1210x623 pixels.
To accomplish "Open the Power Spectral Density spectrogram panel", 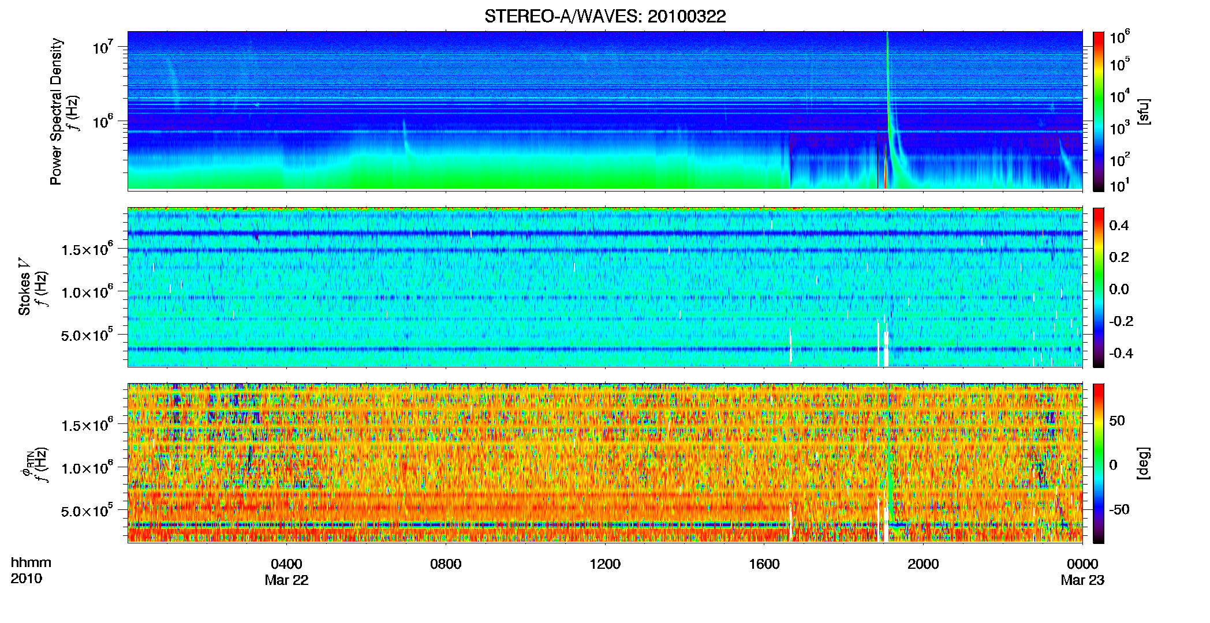I will (605, 110).
